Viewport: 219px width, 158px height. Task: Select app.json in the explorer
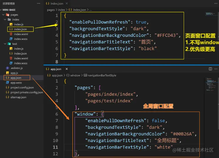tap(16, 78)
